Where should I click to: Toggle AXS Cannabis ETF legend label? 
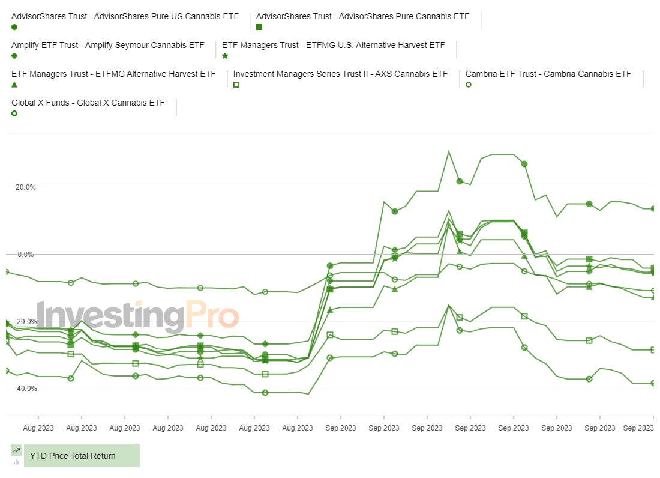tap(340, 74)
